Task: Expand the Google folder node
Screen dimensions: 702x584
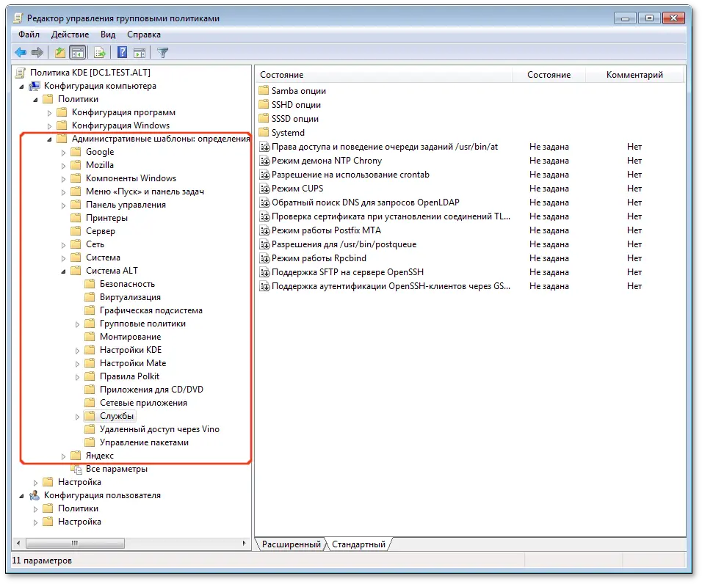Action: [x=64, y=152]
